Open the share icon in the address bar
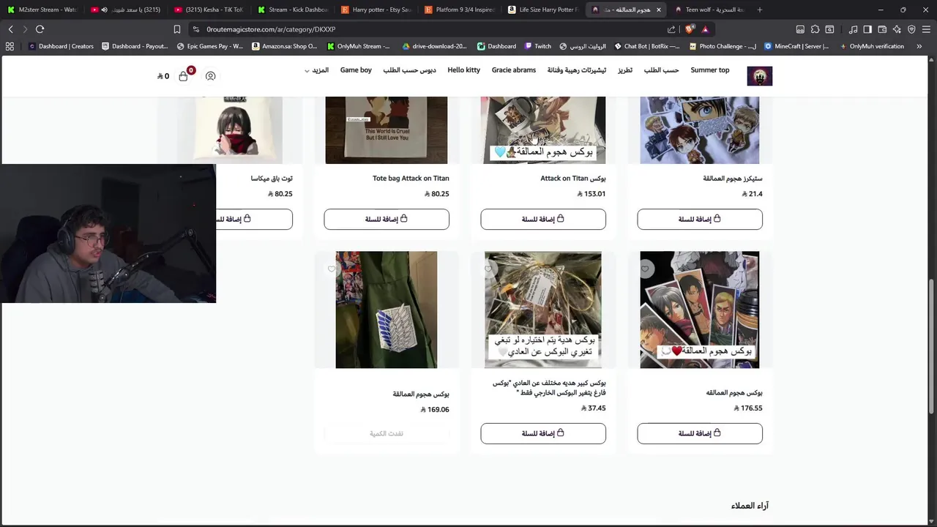The image size is (937, 527). coord(671,29)
